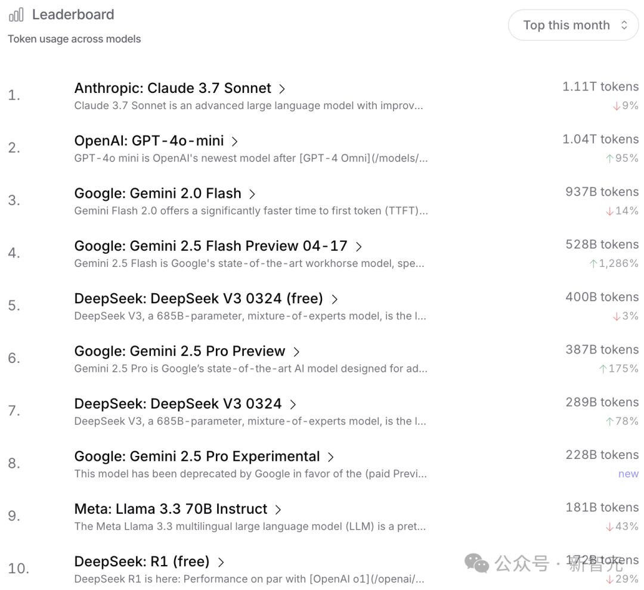
Task: Click the Leaderboard bar chart icon
Action: pyautogui.click(x=17, y=15)
